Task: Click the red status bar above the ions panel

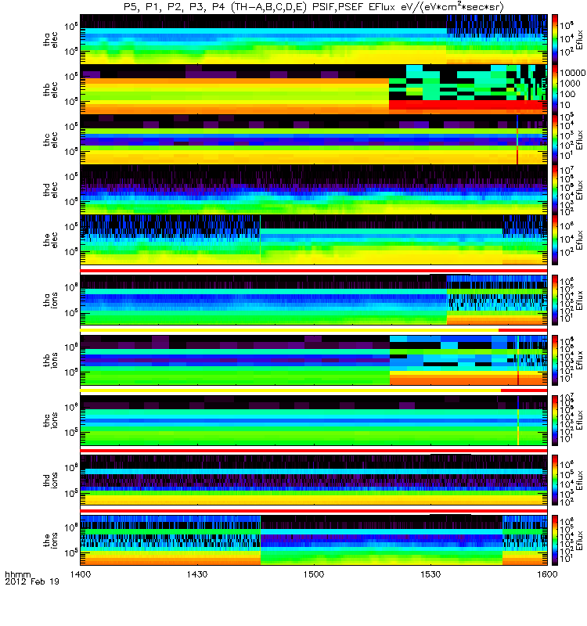Action: (x=314, y=511)
